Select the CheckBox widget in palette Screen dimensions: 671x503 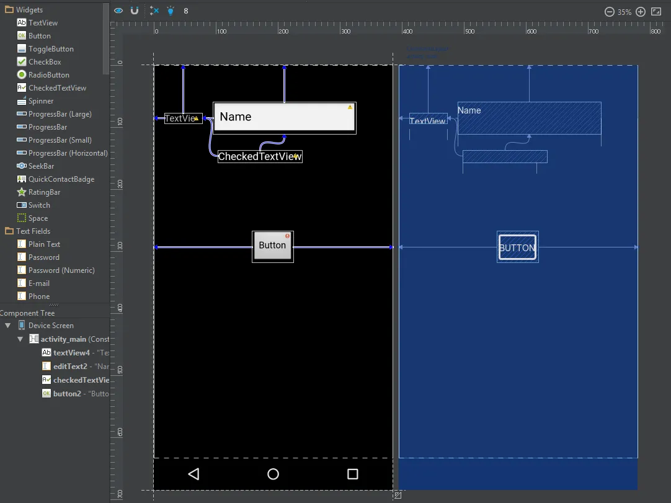(44, 62)
